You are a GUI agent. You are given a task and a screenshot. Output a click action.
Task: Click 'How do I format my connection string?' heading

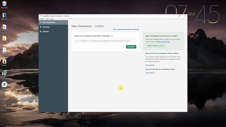pos(160,69)
